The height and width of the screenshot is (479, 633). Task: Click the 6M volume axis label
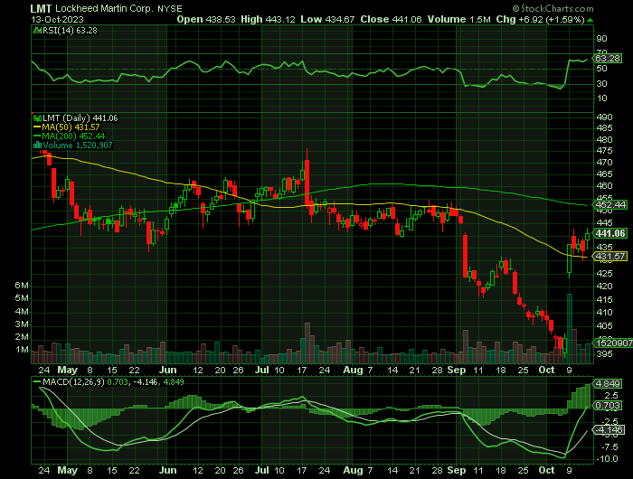pyautogui.click(x=22, y=286)
